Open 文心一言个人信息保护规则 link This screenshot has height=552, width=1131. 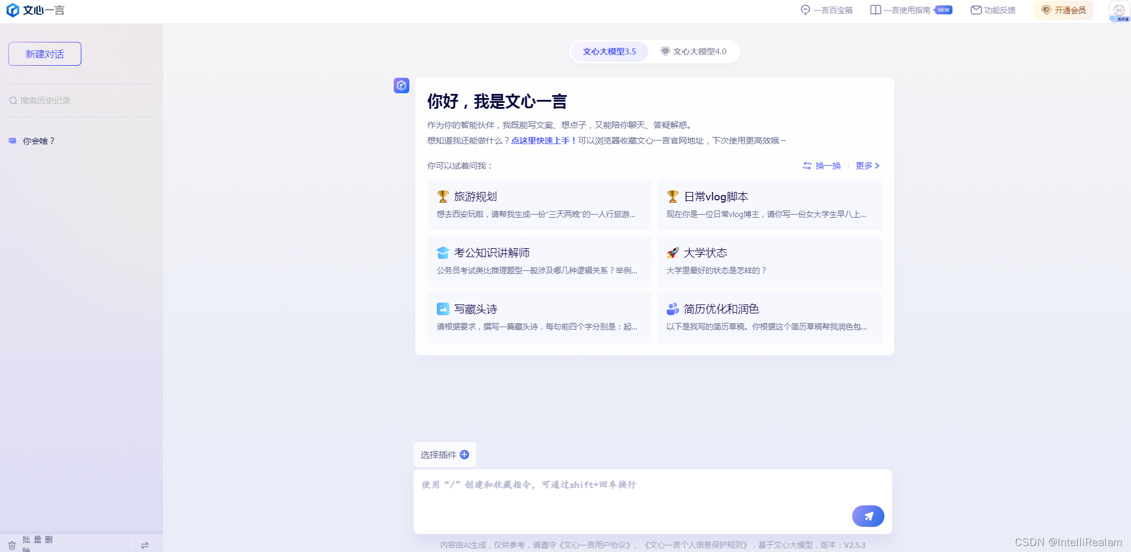tap(697, 545)
